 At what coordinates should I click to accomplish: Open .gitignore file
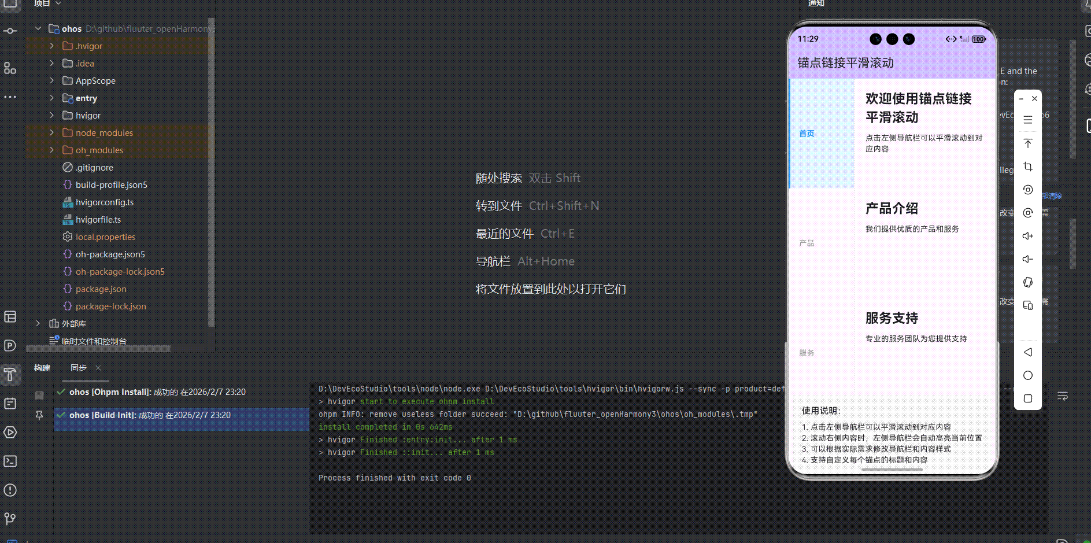tap(94, 167)
